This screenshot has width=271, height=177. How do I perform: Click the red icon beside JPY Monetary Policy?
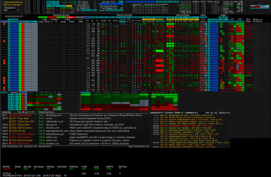click(x=10, y=134)
